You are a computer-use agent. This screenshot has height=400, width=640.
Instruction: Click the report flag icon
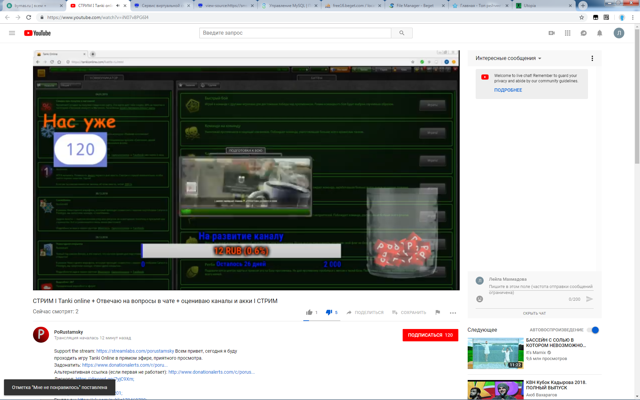click(x=438, y=312)
